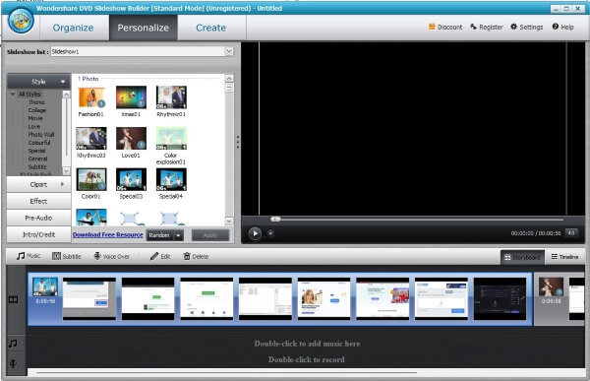Go to the Create tab
Image resolution: width=590 pixels, height=381 pixels.
211,28
